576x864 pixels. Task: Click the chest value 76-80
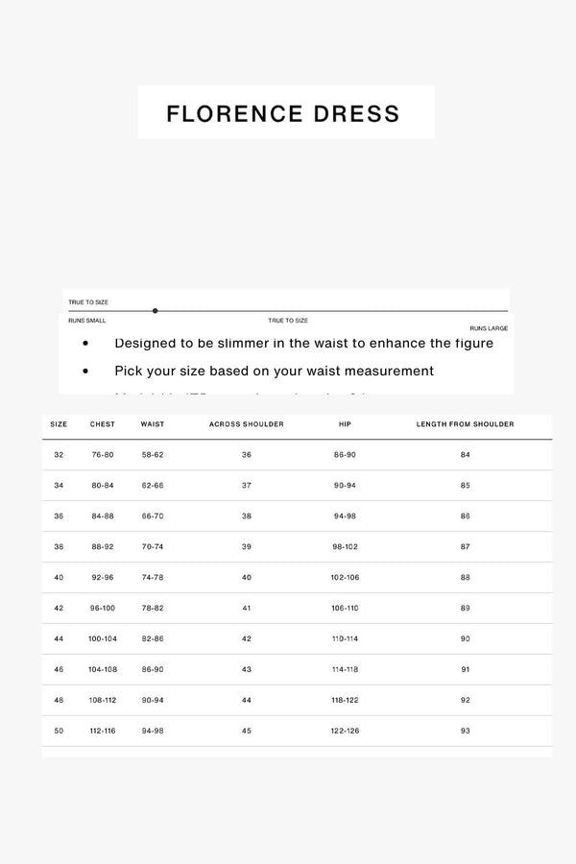[x=103, y=454]
